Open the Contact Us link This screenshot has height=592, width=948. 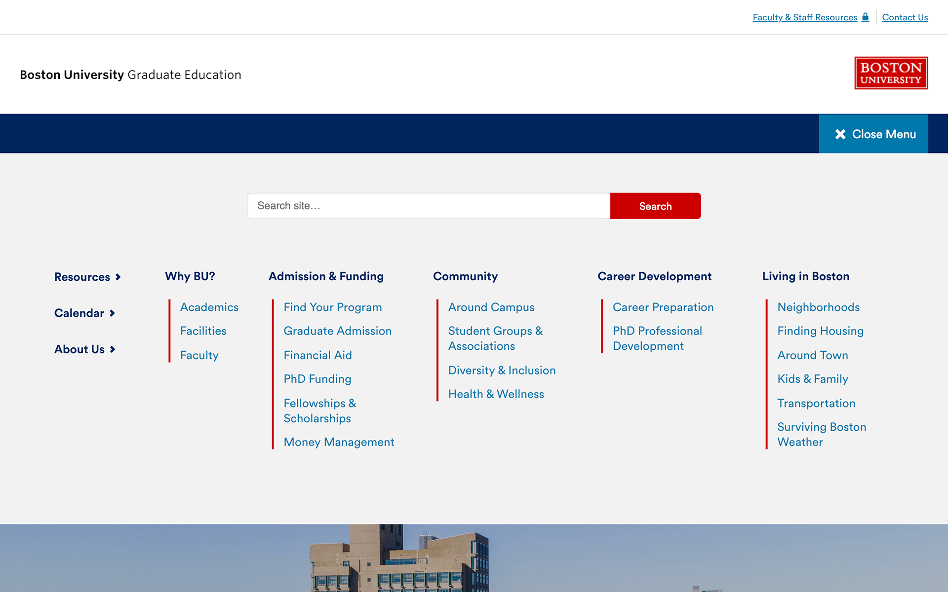point(905,17)
